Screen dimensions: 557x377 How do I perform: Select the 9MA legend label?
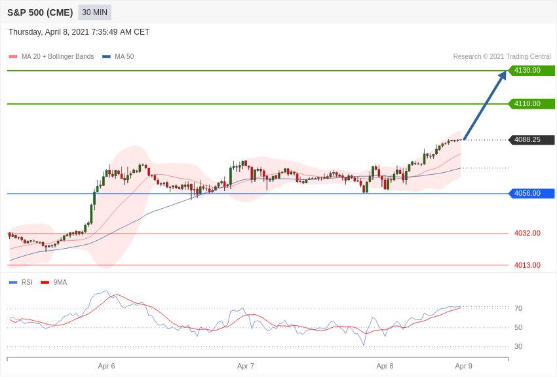[60, 282]
